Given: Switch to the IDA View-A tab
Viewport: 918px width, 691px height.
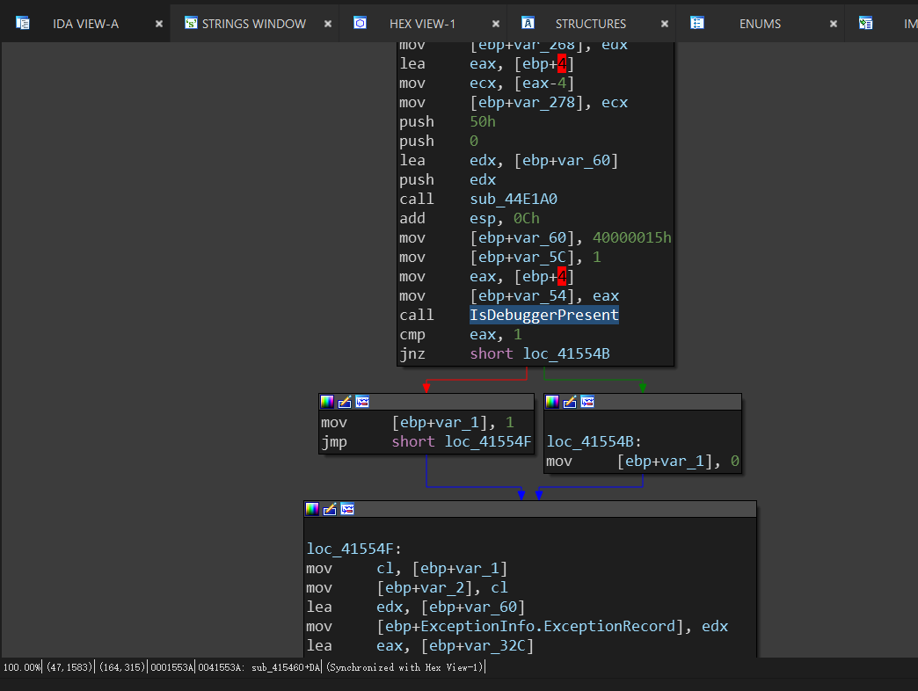Looking at the screenshot, I should click(85, 24).
